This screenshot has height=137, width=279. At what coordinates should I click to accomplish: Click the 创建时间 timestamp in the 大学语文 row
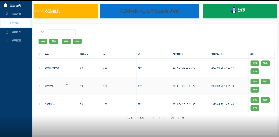coord(184,86)
